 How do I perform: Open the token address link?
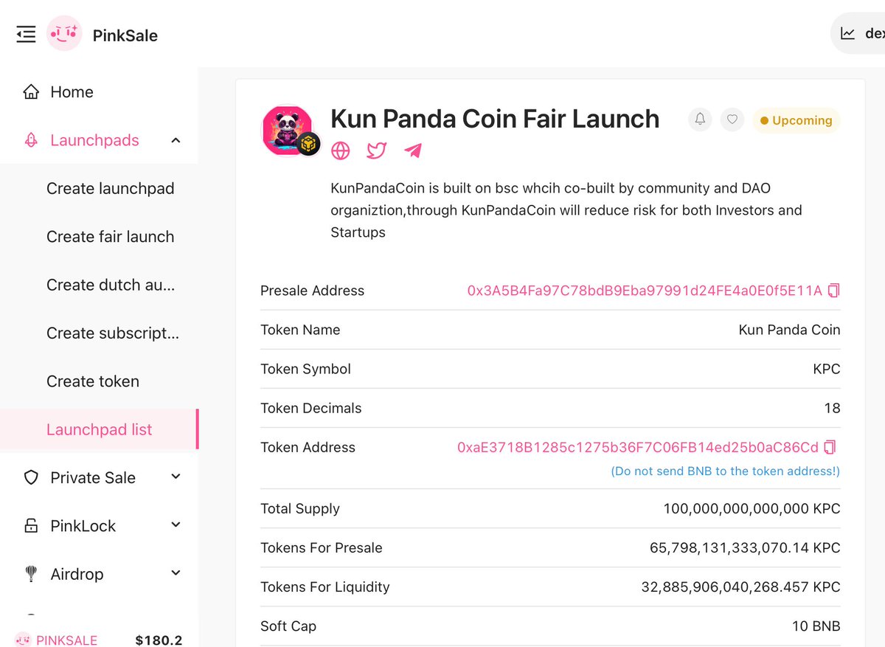coord(638,447)
